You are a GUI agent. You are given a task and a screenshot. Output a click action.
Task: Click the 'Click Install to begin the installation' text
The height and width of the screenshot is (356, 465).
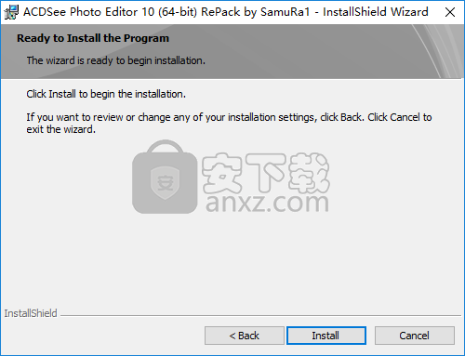(106, 94)
